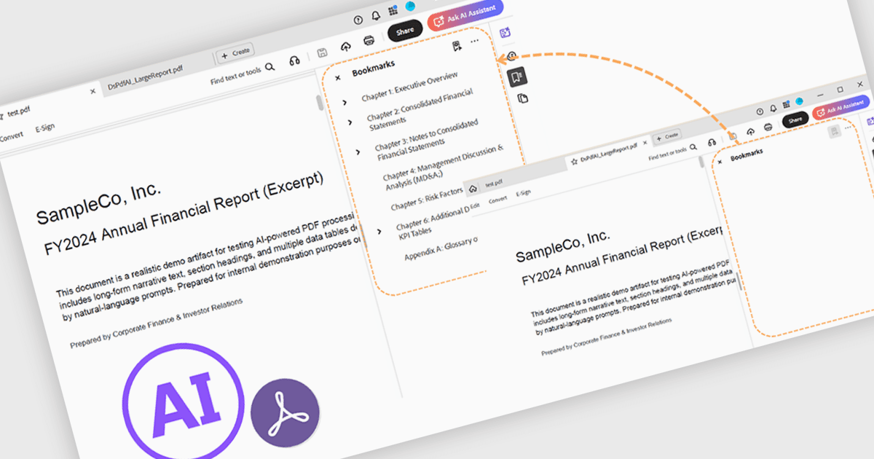
Task: Open the profile avatar in the large left window
Action: pyautogui.click(x=411, y=6)
